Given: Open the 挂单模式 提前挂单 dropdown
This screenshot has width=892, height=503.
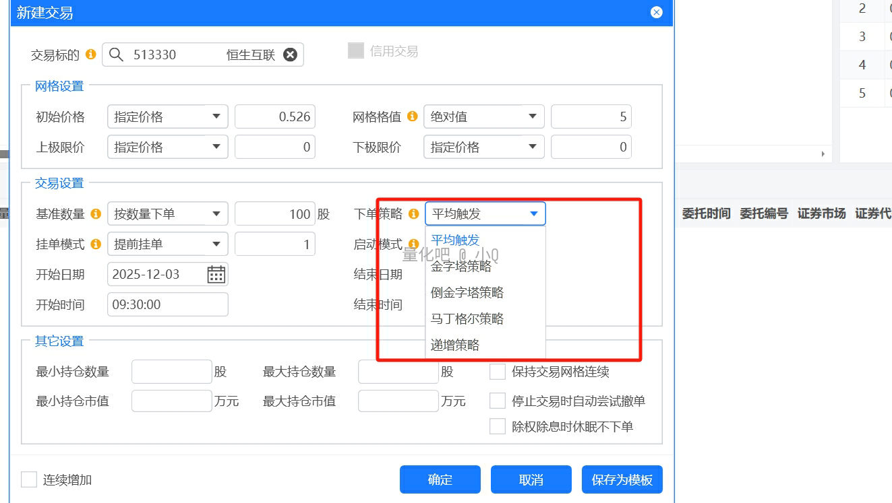Looking at the screenshot, I should click(x=167, y=244).
